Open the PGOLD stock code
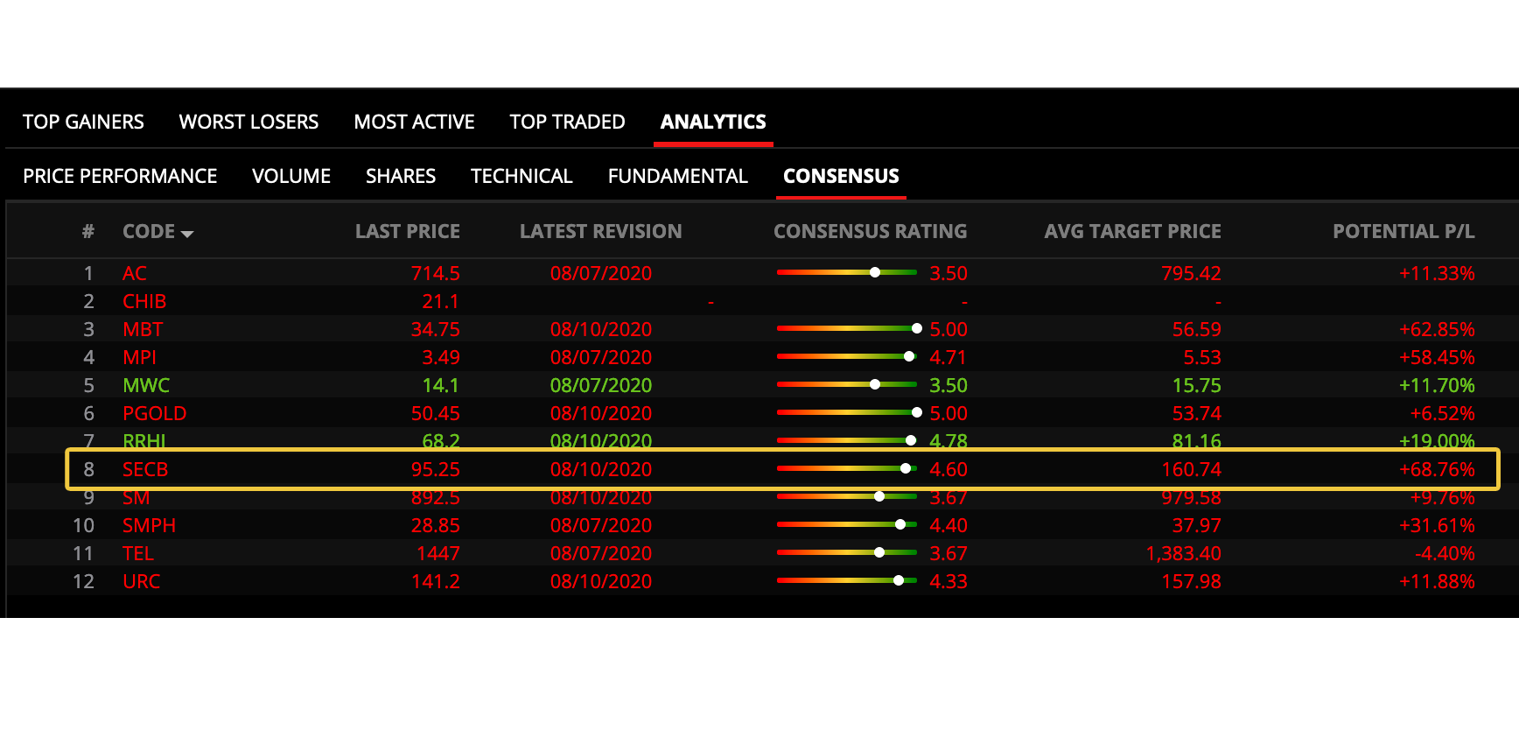 click(x=154, y=413)
